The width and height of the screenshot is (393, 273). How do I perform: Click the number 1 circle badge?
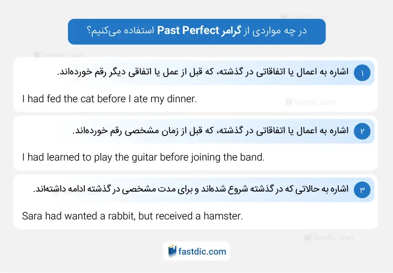(362, 73)
